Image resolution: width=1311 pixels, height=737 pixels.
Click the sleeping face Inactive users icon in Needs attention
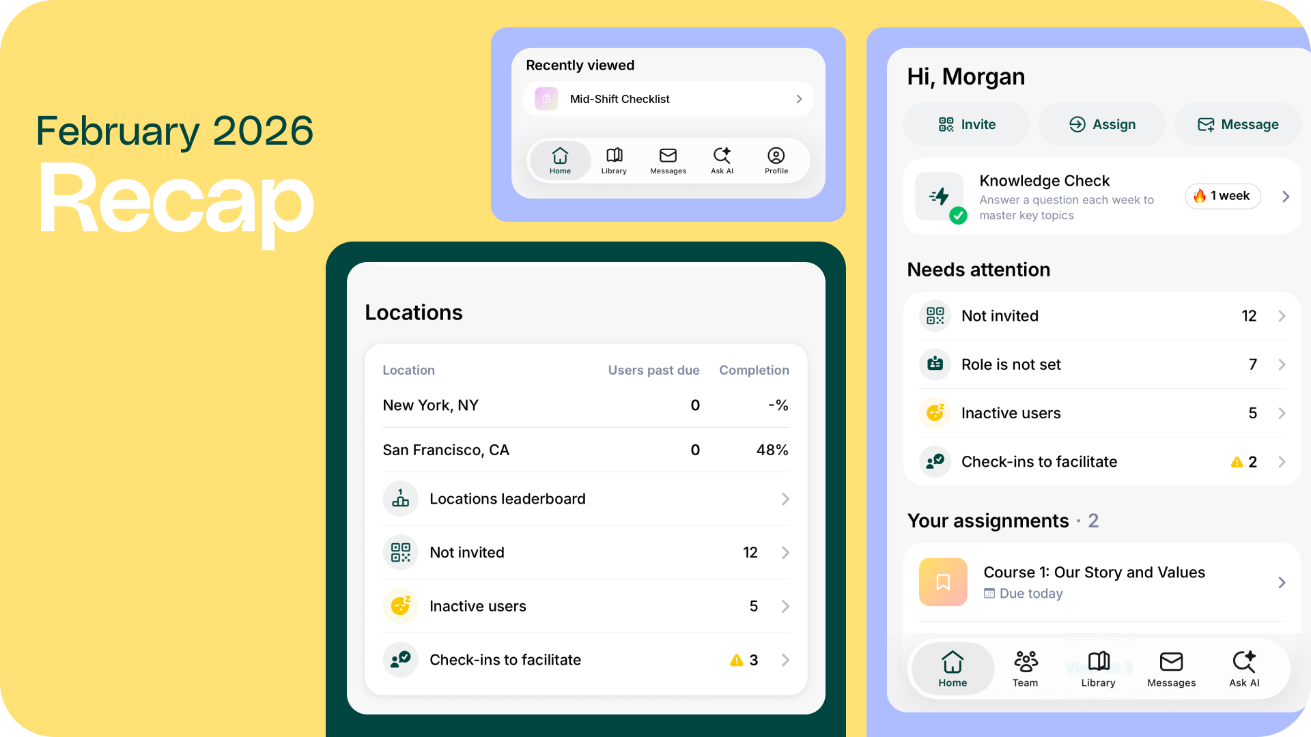coord(935,413)
